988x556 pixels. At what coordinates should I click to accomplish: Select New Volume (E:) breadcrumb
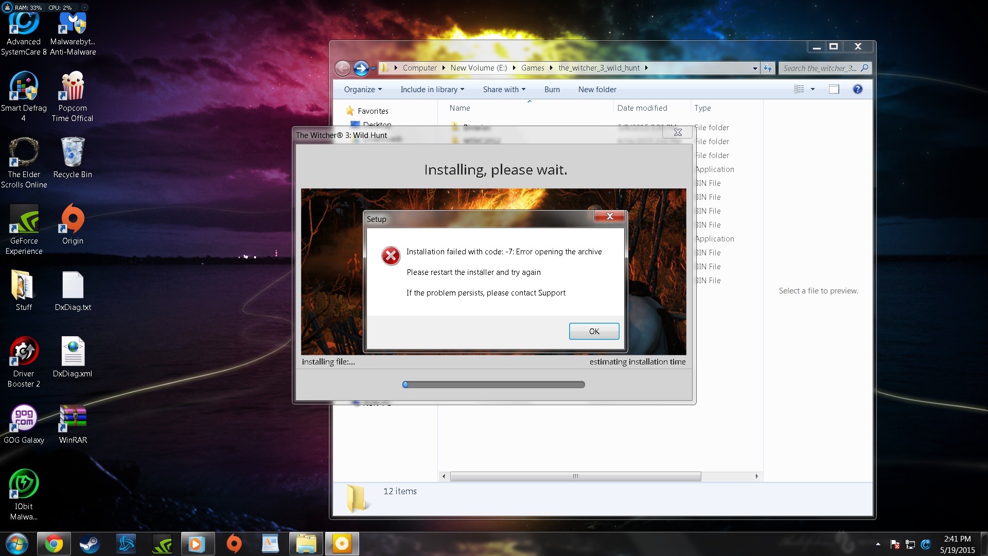479,68
